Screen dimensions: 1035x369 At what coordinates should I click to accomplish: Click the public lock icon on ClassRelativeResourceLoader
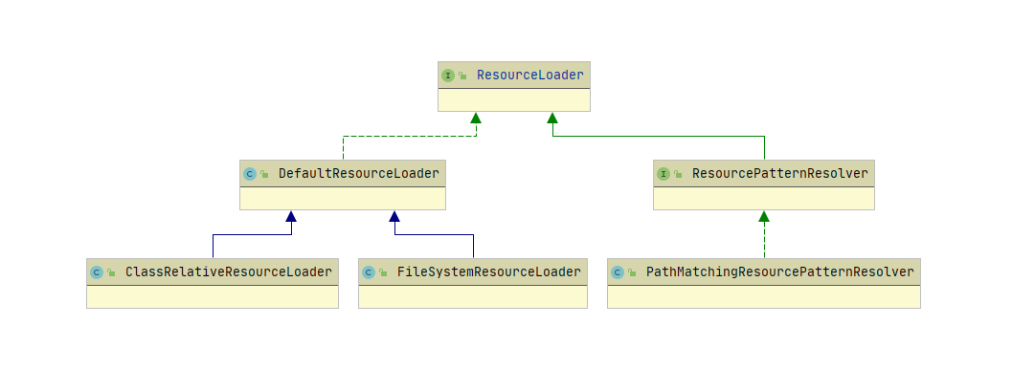111,272
